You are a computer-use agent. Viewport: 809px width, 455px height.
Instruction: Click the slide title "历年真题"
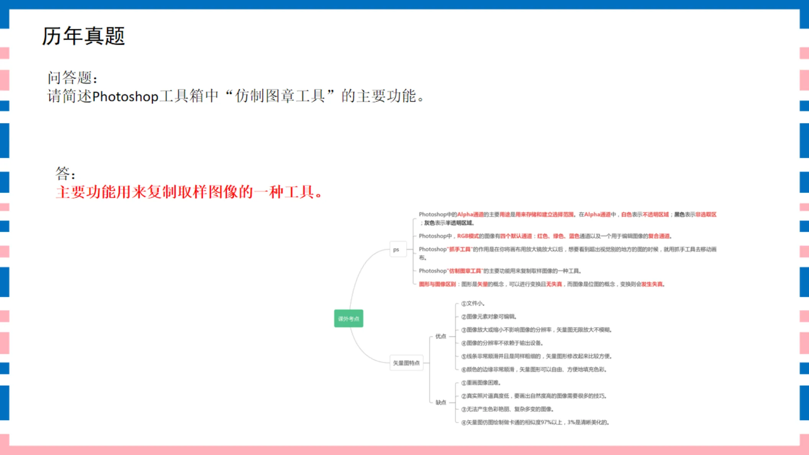pyautogui.click(x=83, y=36)
